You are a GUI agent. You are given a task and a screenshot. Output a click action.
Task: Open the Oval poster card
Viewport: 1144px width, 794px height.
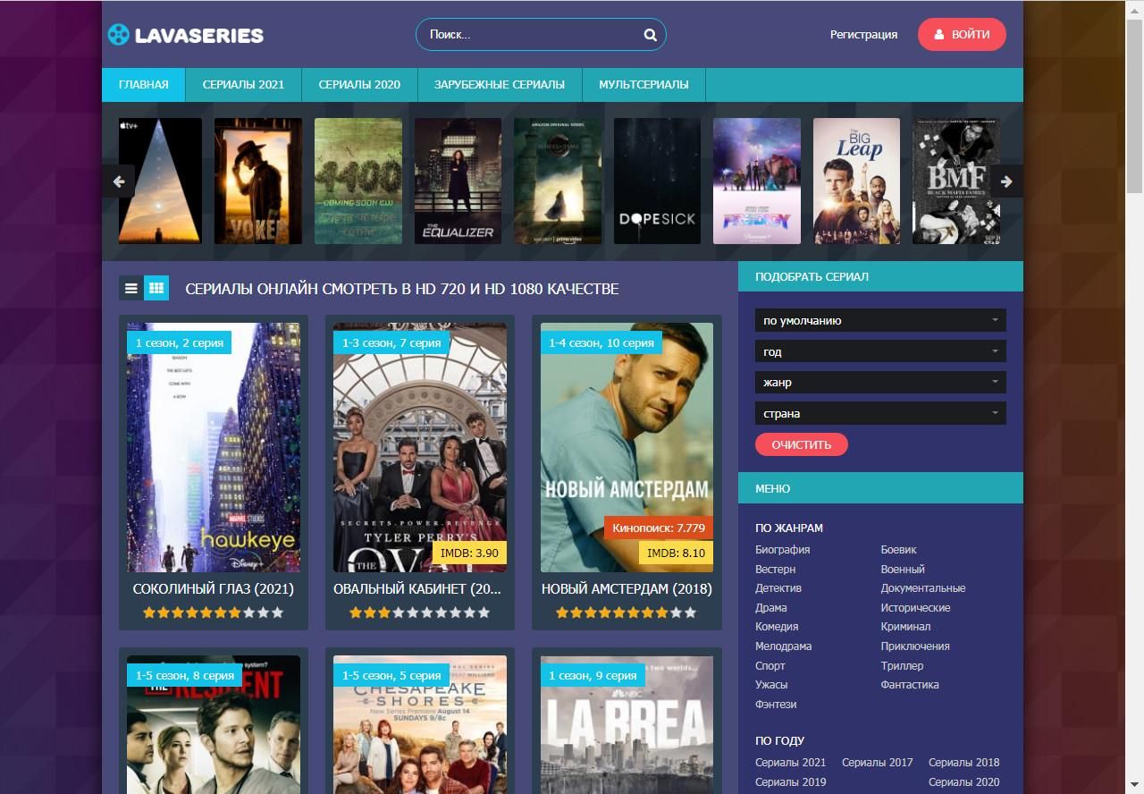(420, 447)
